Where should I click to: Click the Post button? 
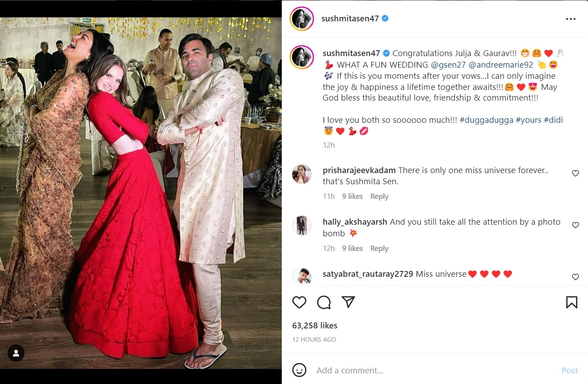(569, 370)
